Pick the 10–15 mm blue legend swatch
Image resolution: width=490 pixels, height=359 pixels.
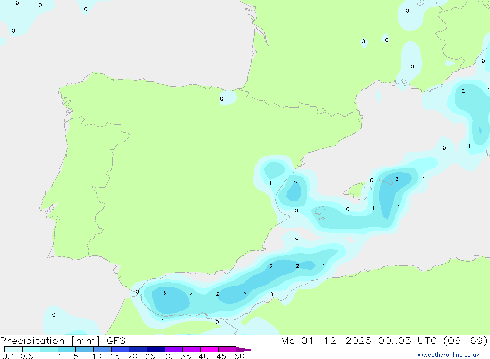click(x=102, y=349)
